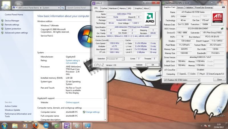Show hidden tray icons arrow
Screen dimensions: 228x129
pos(201,126)
